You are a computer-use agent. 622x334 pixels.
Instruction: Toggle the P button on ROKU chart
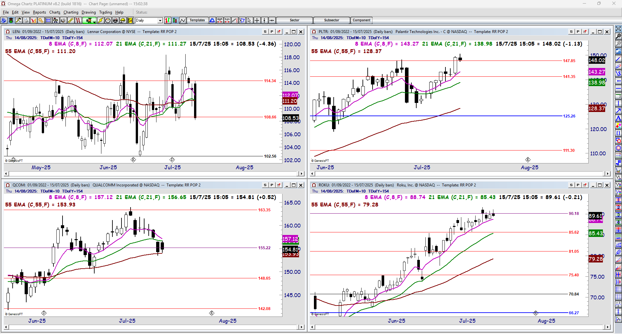click(x=578, y=185)
